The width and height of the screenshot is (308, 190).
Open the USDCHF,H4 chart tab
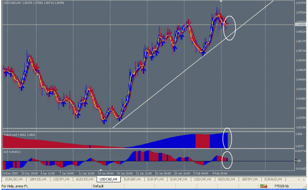(203, 179)
